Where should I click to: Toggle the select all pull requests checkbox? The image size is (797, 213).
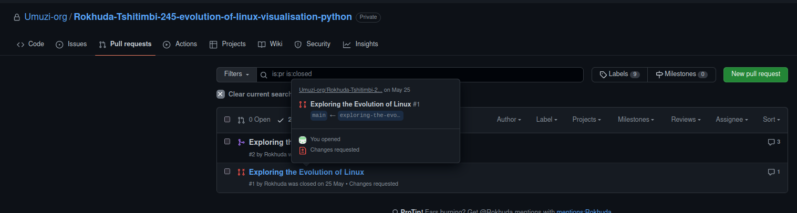click(x=227, y=120)
